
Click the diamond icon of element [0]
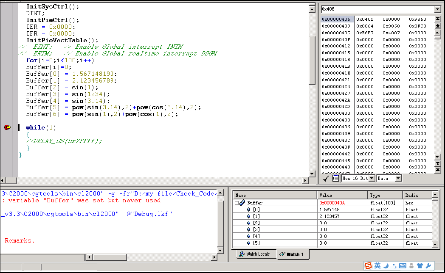tap(248, 210)
